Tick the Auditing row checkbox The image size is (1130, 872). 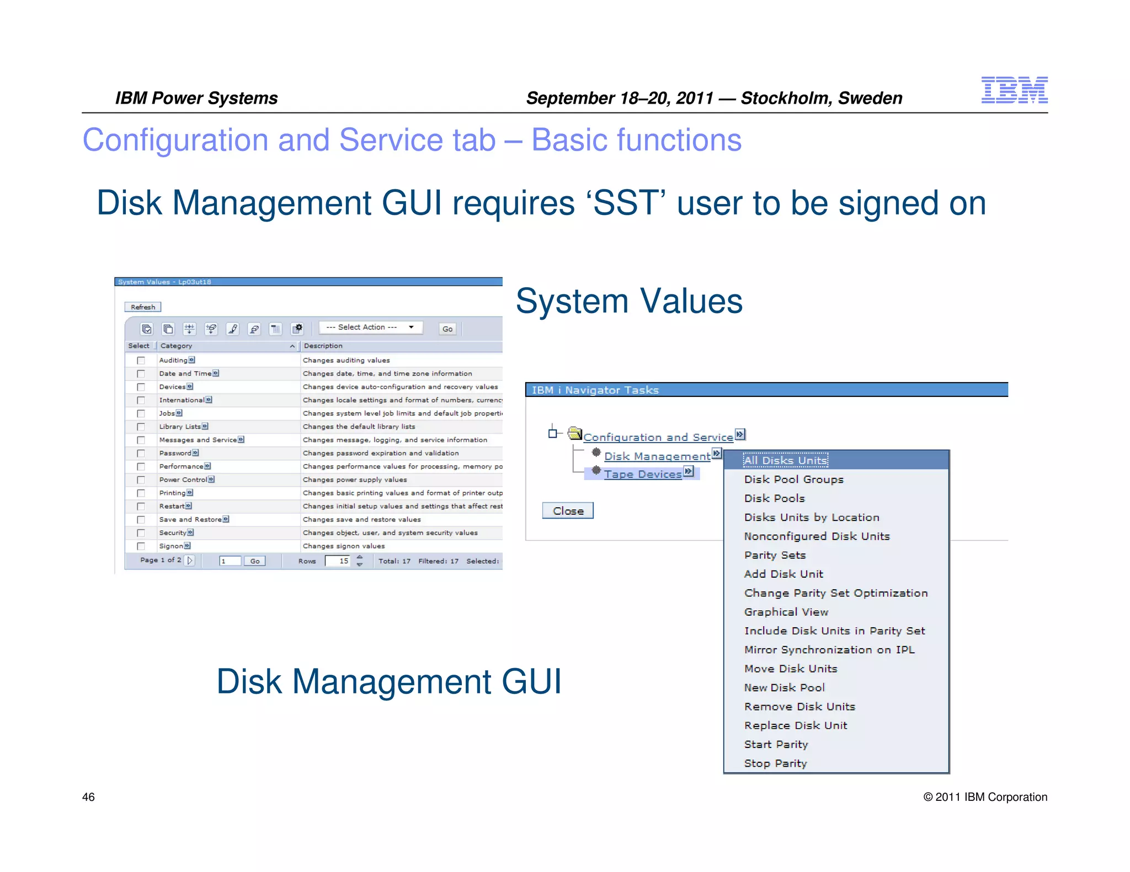click(x=141, y=360)
